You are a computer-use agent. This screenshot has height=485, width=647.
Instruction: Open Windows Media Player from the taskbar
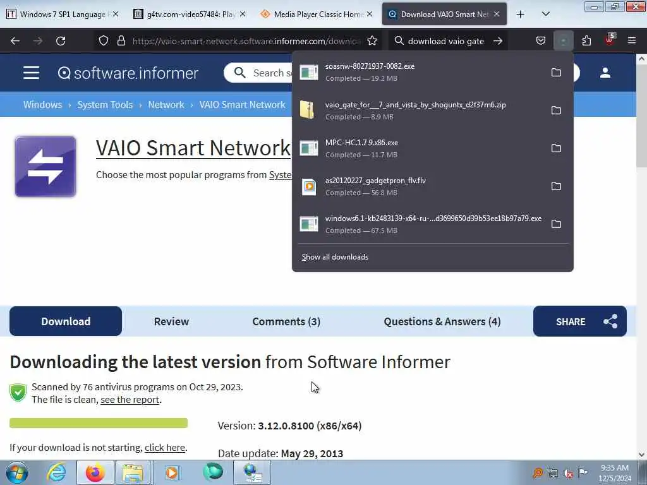tap(172, 472)
